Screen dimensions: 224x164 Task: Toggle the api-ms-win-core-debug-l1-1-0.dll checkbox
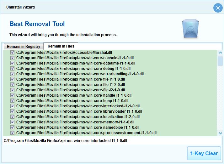coord(12,69)
